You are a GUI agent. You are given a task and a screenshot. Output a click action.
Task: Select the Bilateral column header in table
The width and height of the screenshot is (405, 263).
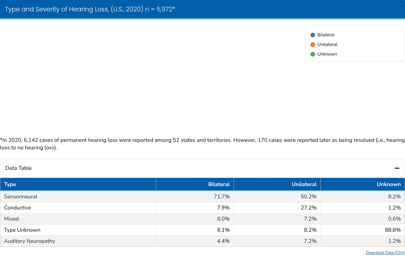(219, 184)
